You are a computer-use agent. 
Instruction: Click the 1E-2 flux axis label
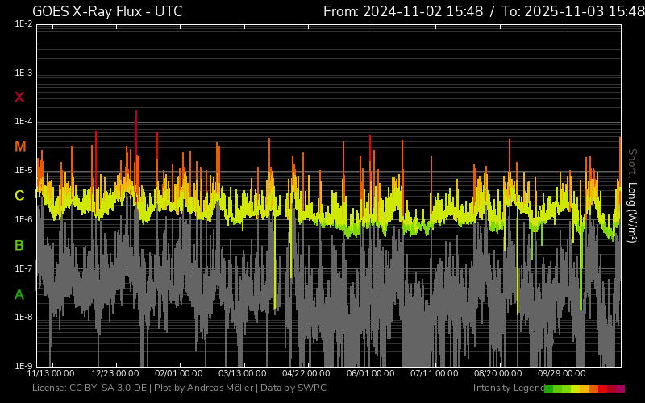point(23,24)
